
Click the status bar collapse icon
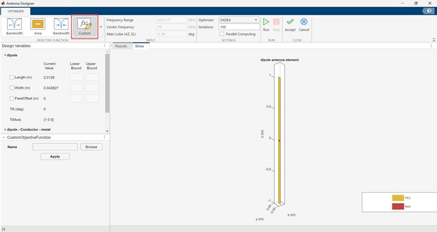click(x=3, y=229)
